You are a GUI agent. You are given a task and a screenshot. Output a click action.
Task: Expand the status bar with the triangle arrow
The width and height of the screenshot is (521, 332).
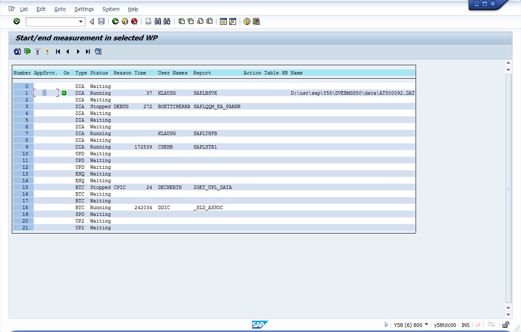(386, 324)
